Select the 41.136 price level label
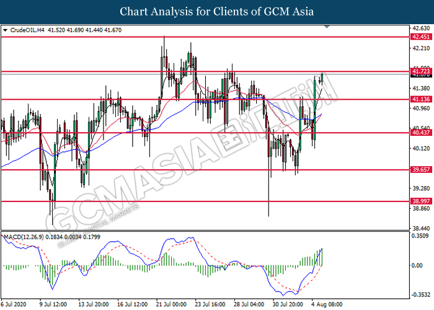The width and height of the screenshot is (434, 310). (x=421, y=99)
